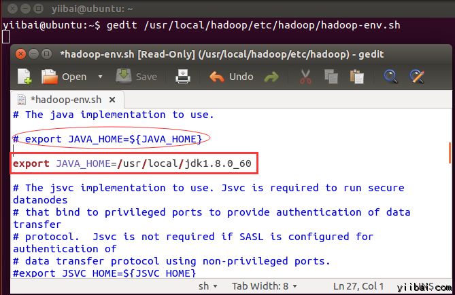455x295 pixels.
Task: Close the hadoop-env.sh tab
Action: [111, 99]
